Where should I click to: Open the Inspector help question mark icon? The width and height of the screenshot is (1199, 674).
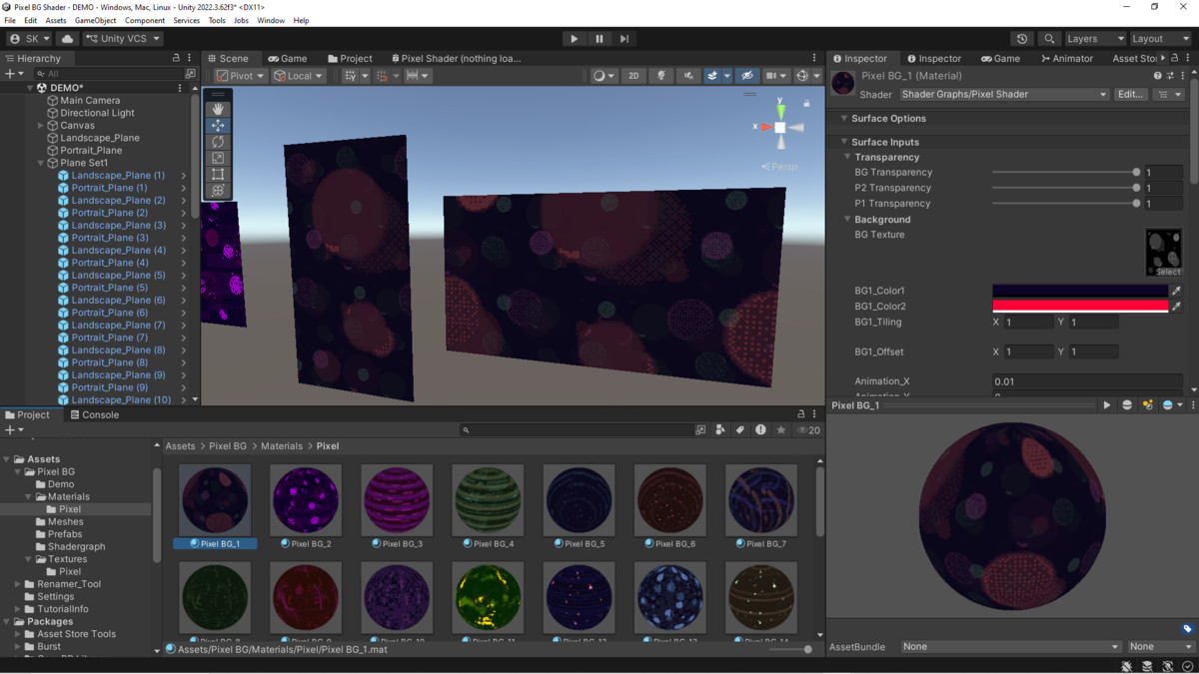tap(1158, 76)
